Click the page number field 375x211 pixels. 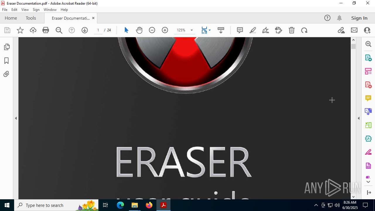(98, 30)
